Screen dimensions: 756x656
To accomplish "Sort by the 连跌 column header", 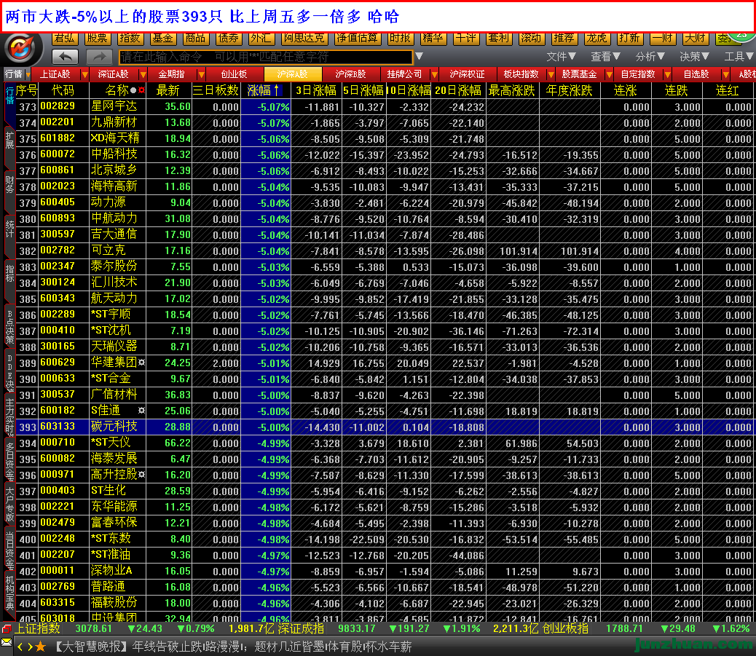I will [677, 90].
